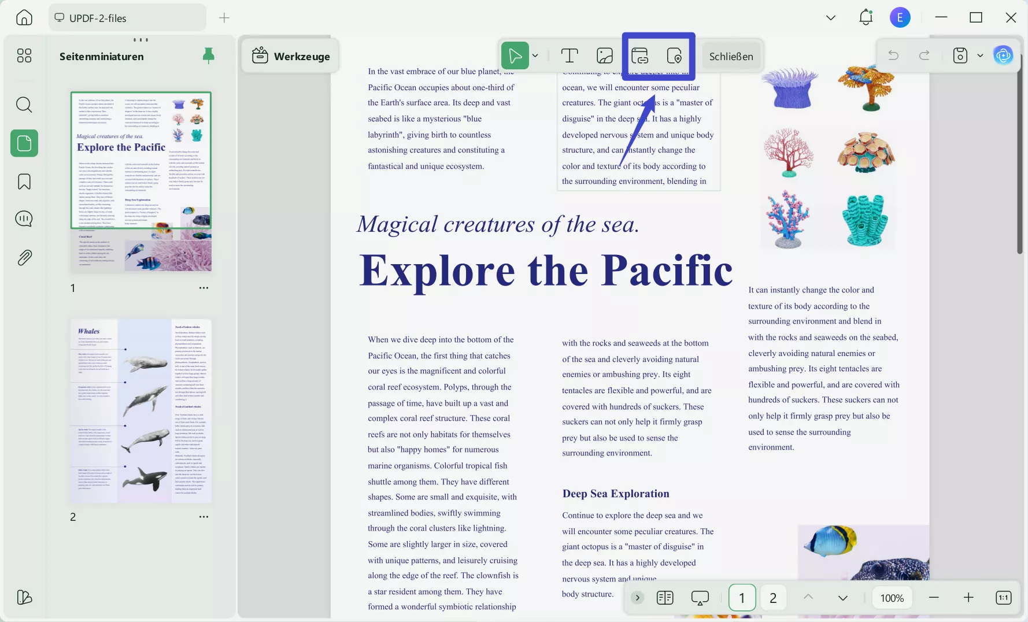Jump to page 2 in the bottom bar
Viewport: 1028px width, 622px height.
click(773, 598)
